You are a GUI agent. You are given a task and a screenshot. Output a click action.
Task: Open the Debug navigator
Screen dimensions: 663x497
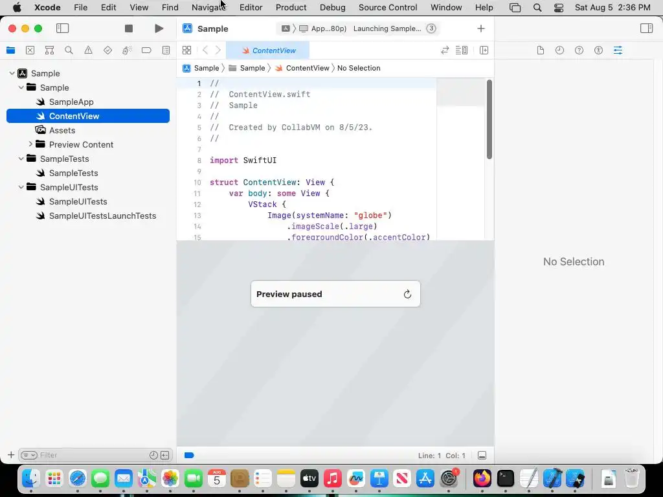point(127,50)
